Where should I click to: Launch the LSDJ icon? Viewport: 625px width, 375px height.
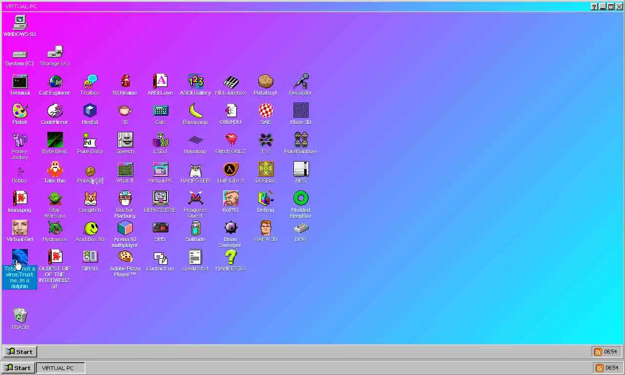tap(160, 140)
